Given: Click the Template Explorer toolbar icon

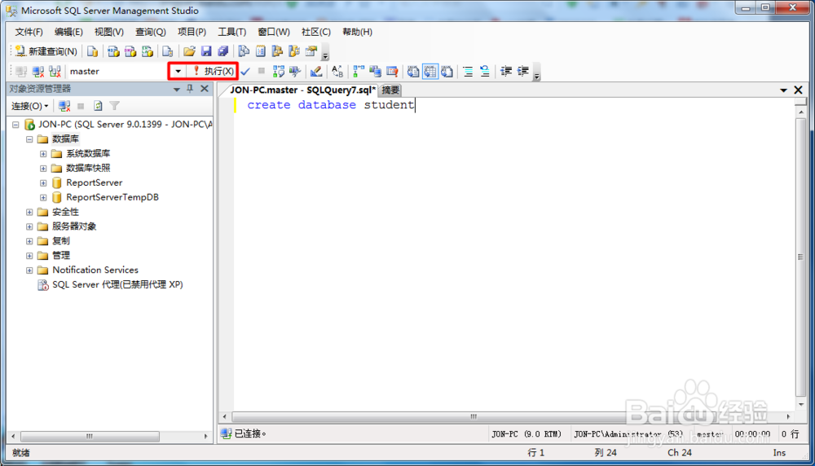Looking at the screenshot, I should [294, 51].
